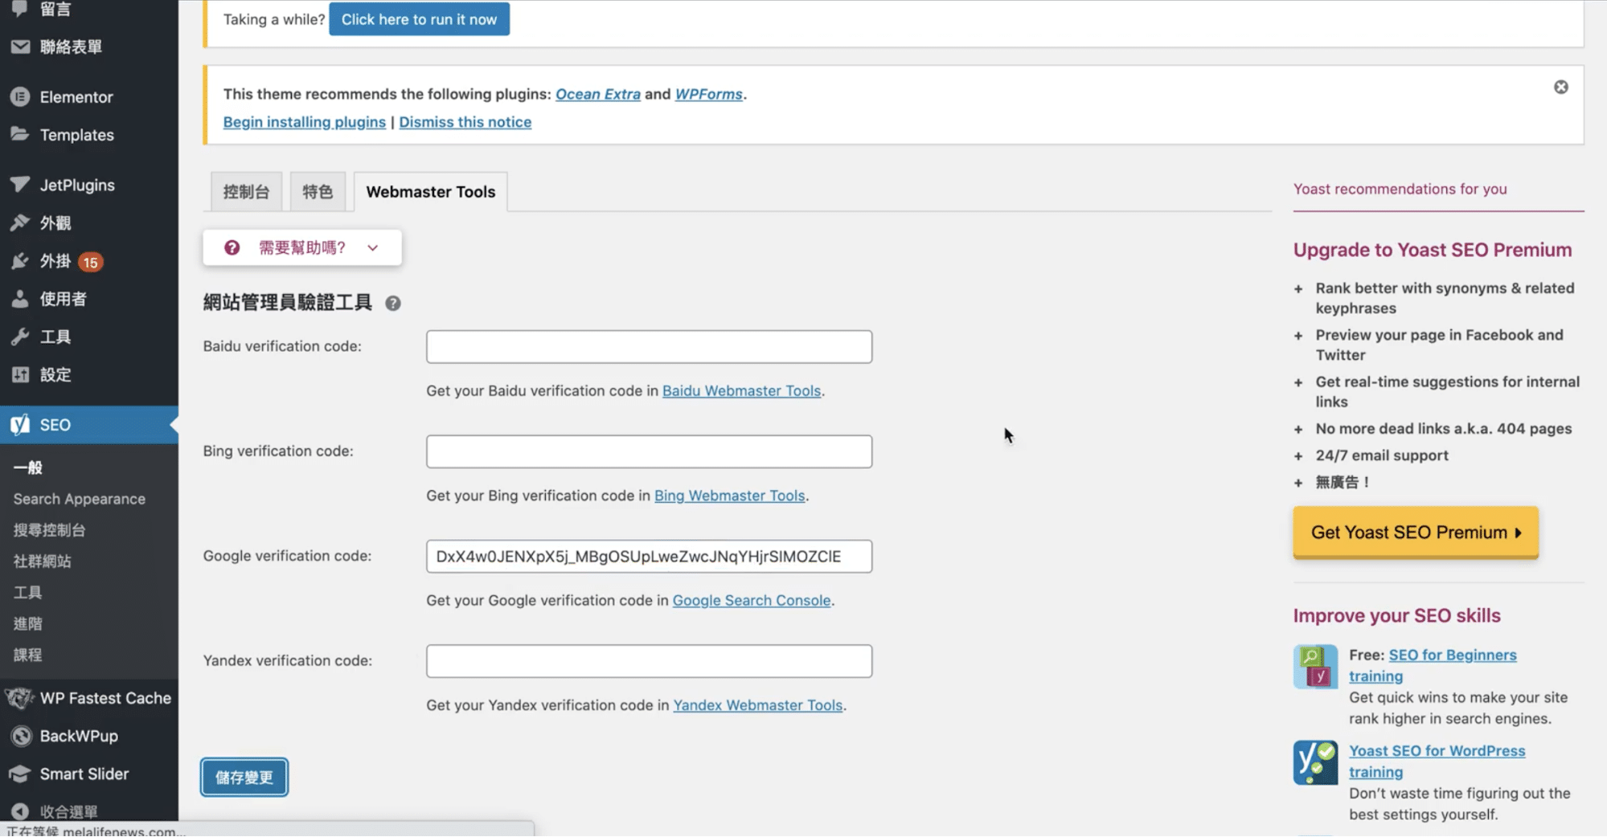Click the Bing verification code field

click(x=649, y=451)
